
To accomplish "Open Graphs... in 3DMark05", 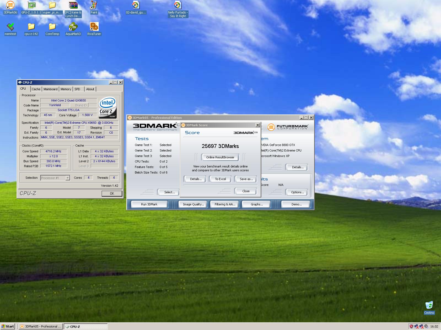I will click(x=257, y=204).
